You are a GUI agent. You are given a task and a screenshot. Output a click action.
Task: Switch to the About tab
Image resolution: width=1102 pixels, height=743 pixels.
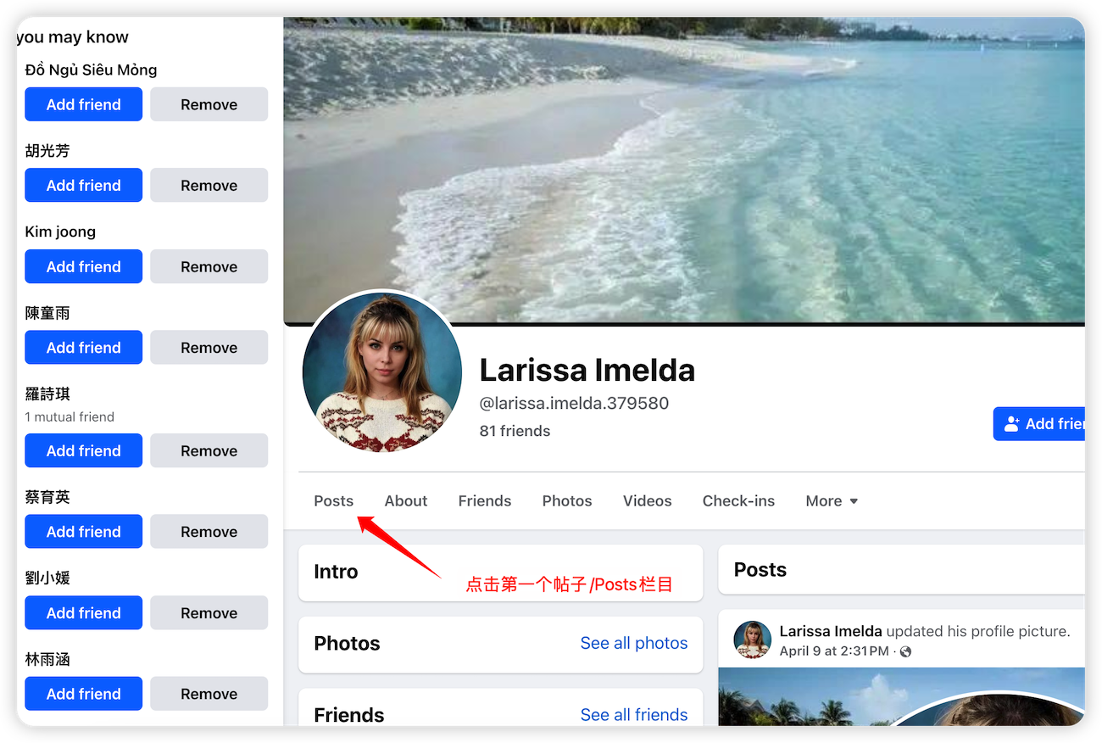405,501
